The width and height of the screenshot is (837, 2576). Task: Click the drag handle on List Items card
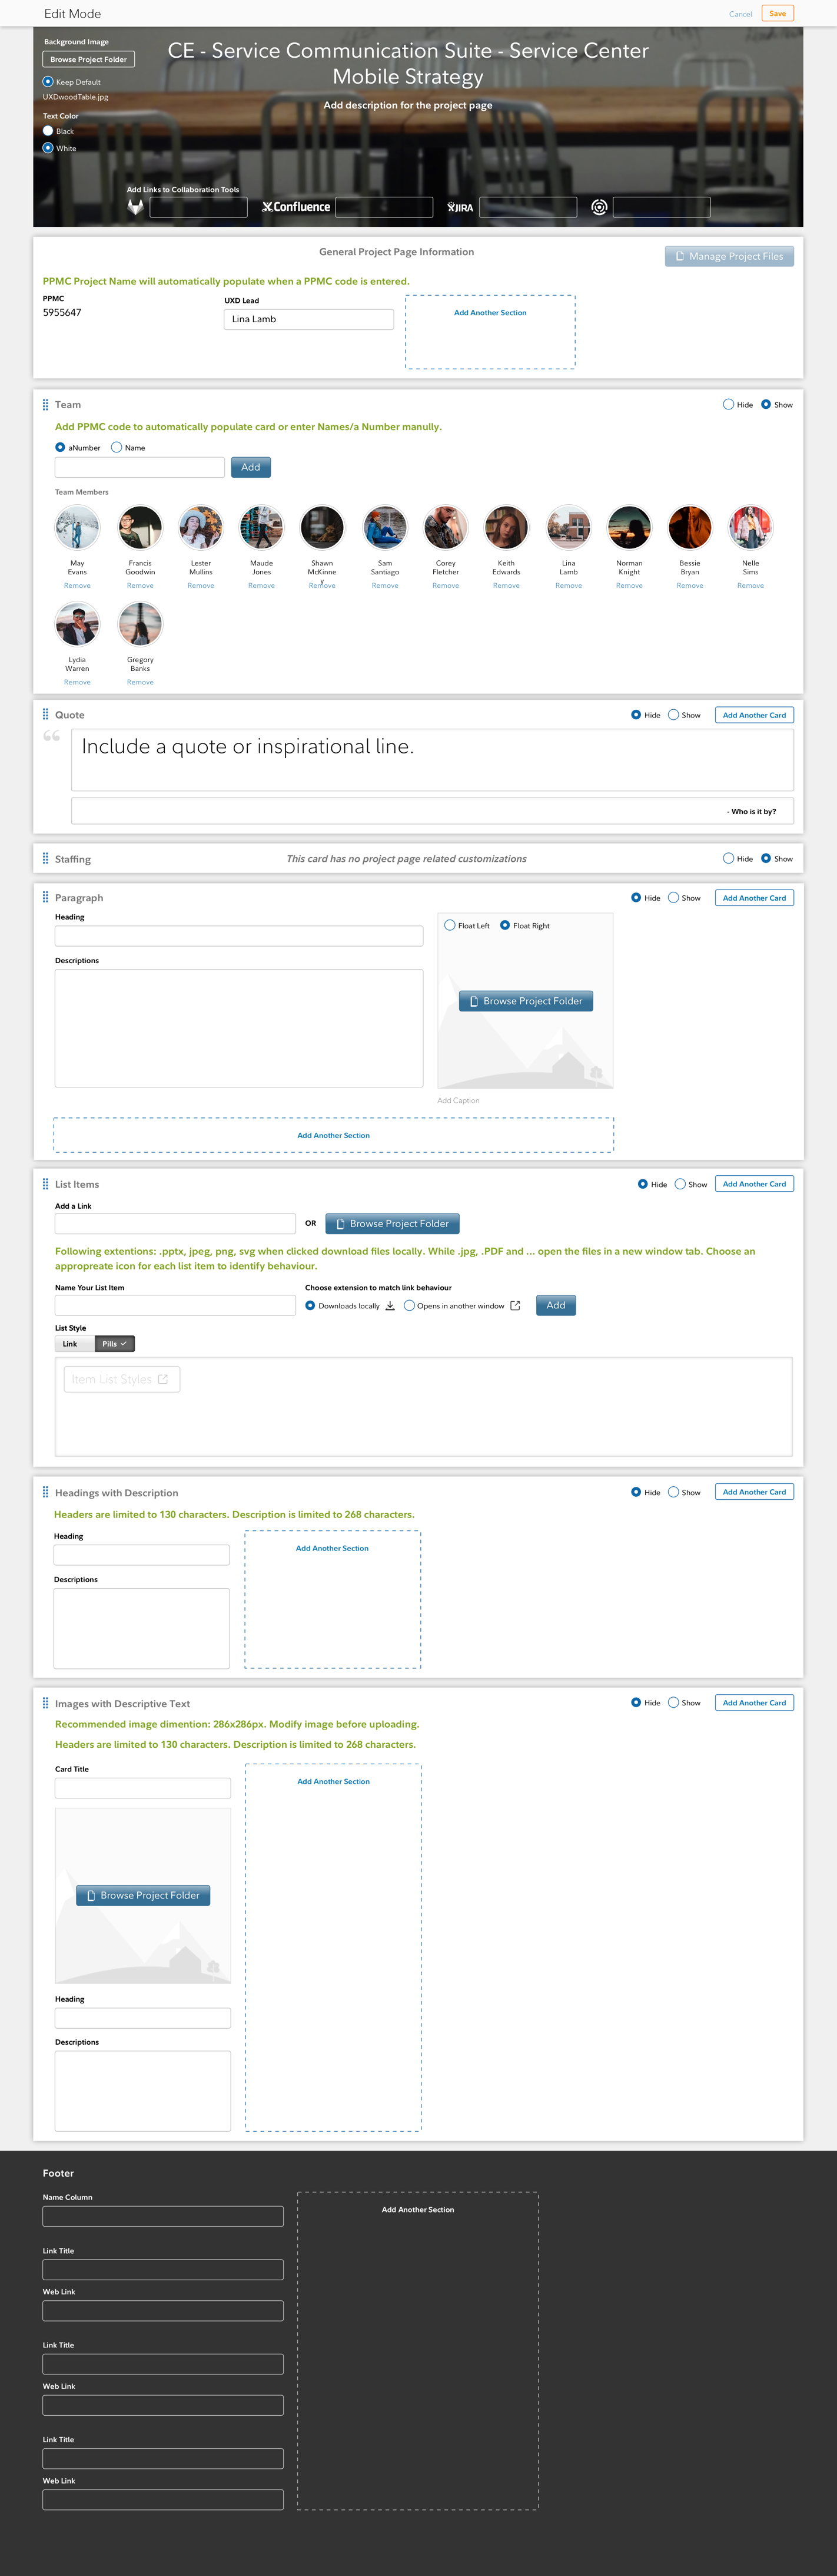[x=45, y=1184]
